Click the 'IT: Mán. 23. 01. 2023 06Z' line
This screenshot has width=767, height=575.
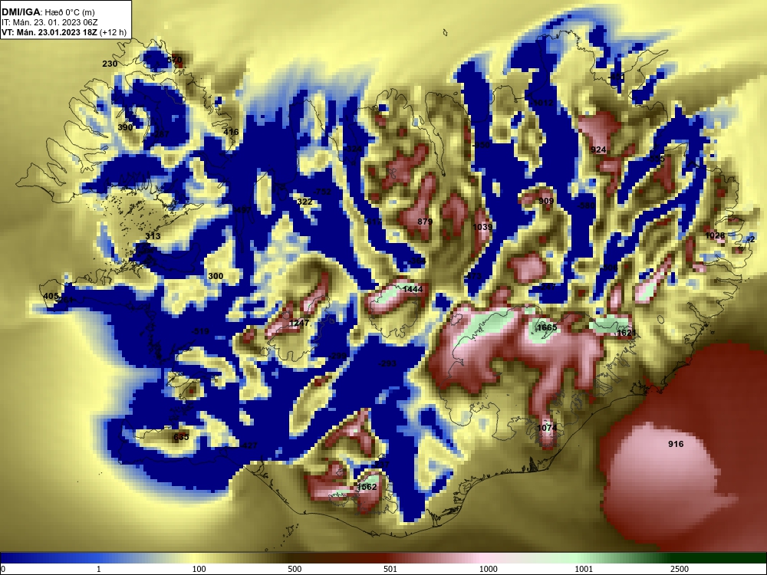pyautogui.click(x=50, y=22)
